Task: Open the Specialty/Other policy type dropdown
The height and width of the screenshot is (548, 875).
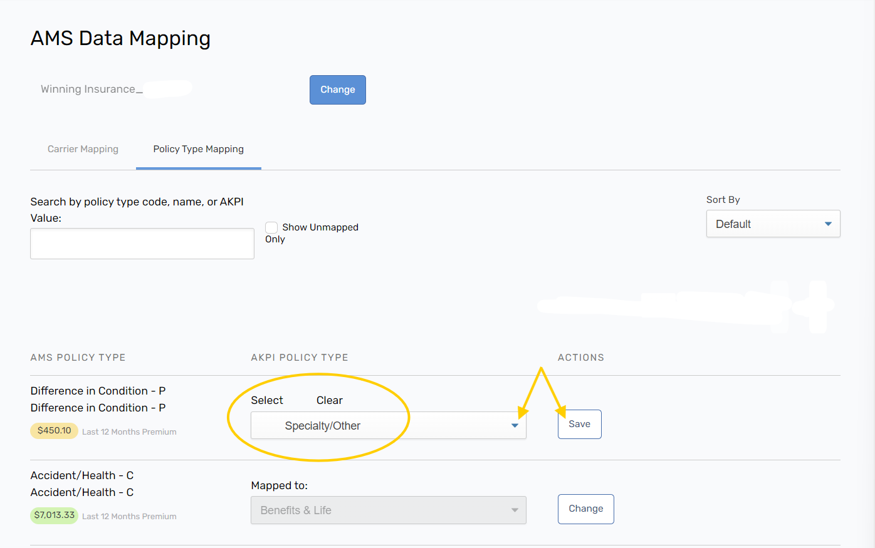Action: click(x=389, y=426)
